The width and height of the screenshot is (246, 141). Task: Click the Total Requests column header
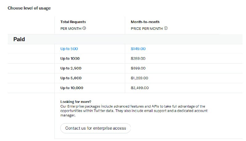[73, 22]
